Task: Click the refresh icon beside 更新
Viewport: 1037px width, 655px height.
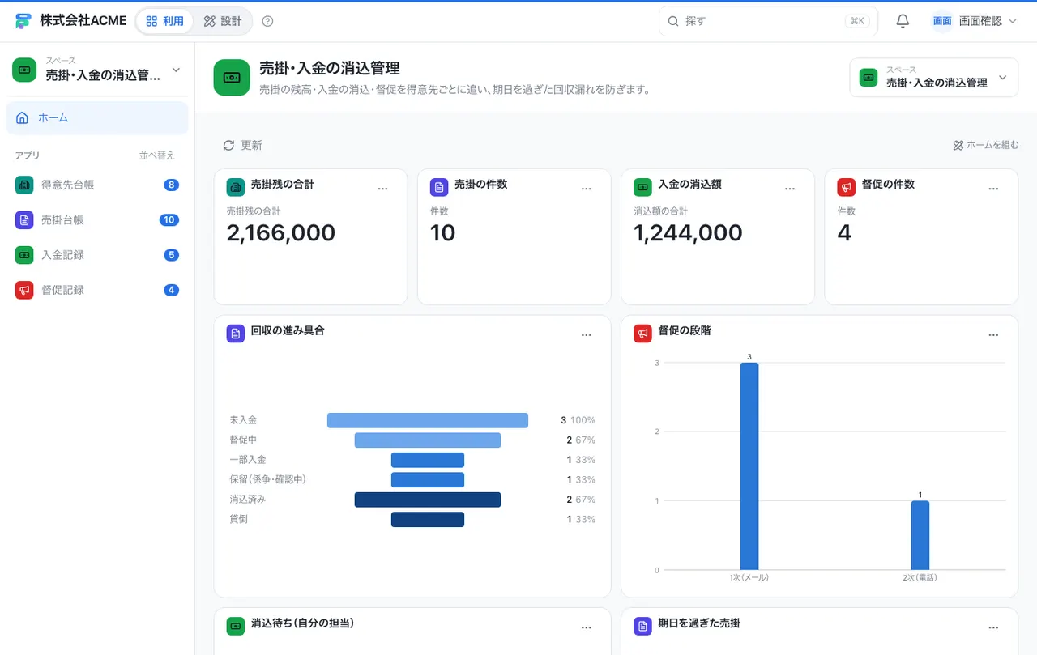Action: pyautogui.click(x=228, y=145)
